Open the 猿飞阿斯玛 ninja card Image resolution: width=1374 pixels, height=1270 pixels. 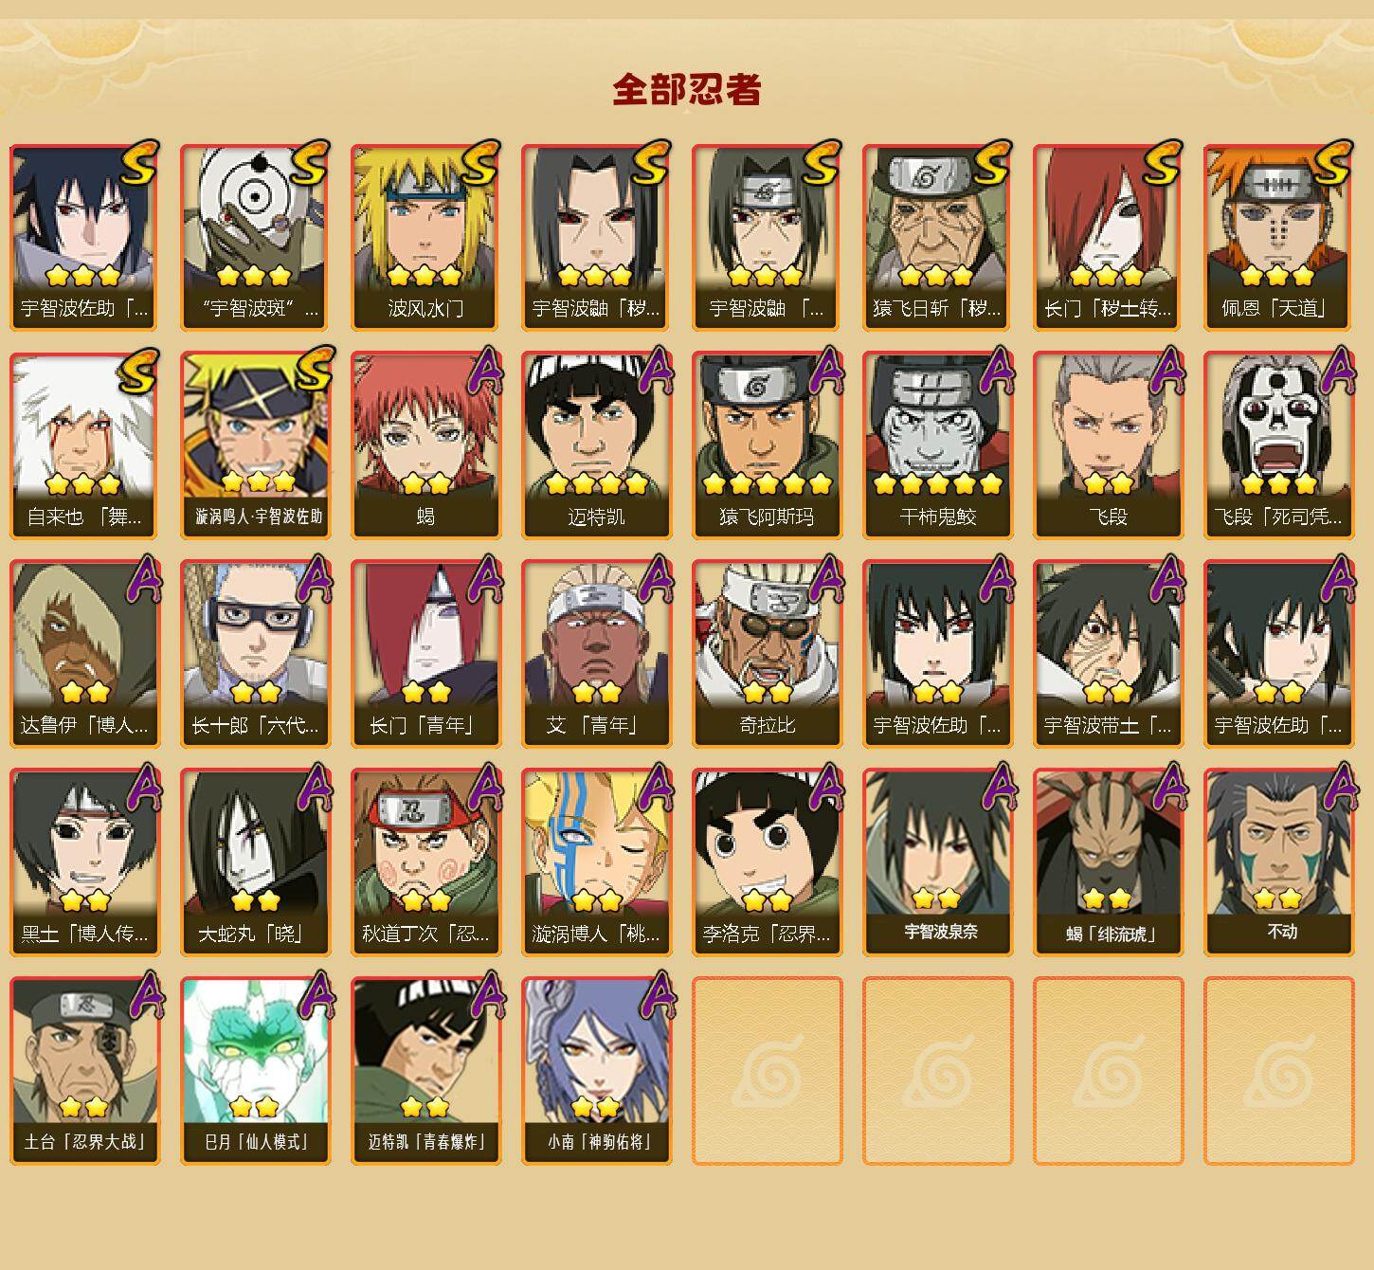pyautogui.click(x=767, y=445)
